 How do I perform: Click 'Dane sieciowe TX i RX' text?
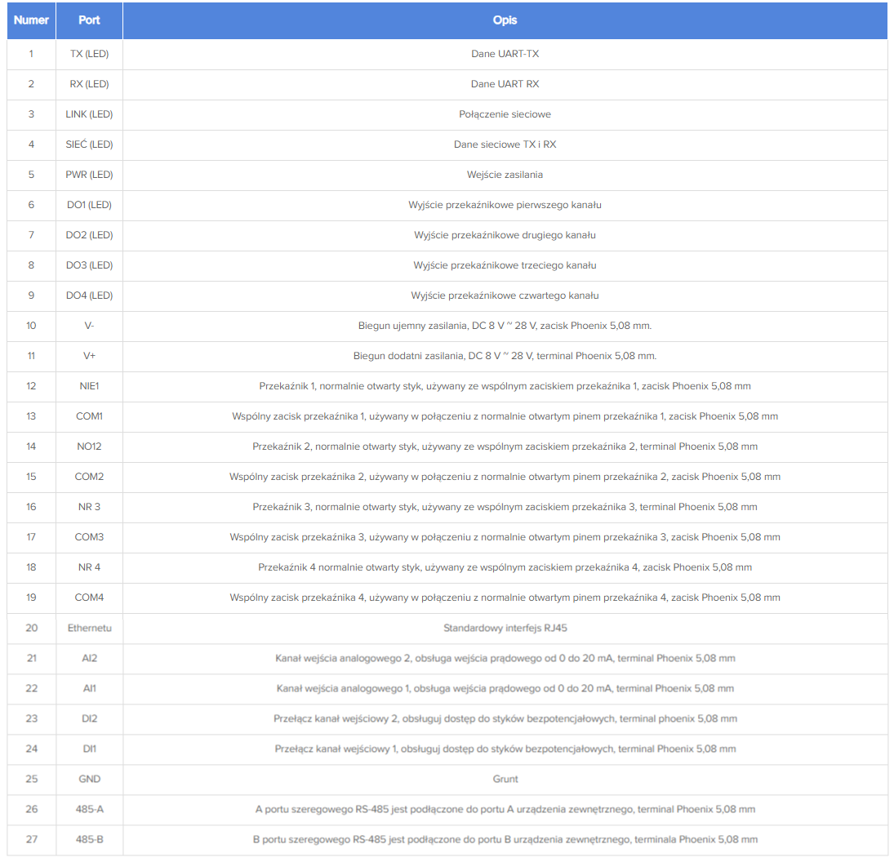click(x=505, y=144)
